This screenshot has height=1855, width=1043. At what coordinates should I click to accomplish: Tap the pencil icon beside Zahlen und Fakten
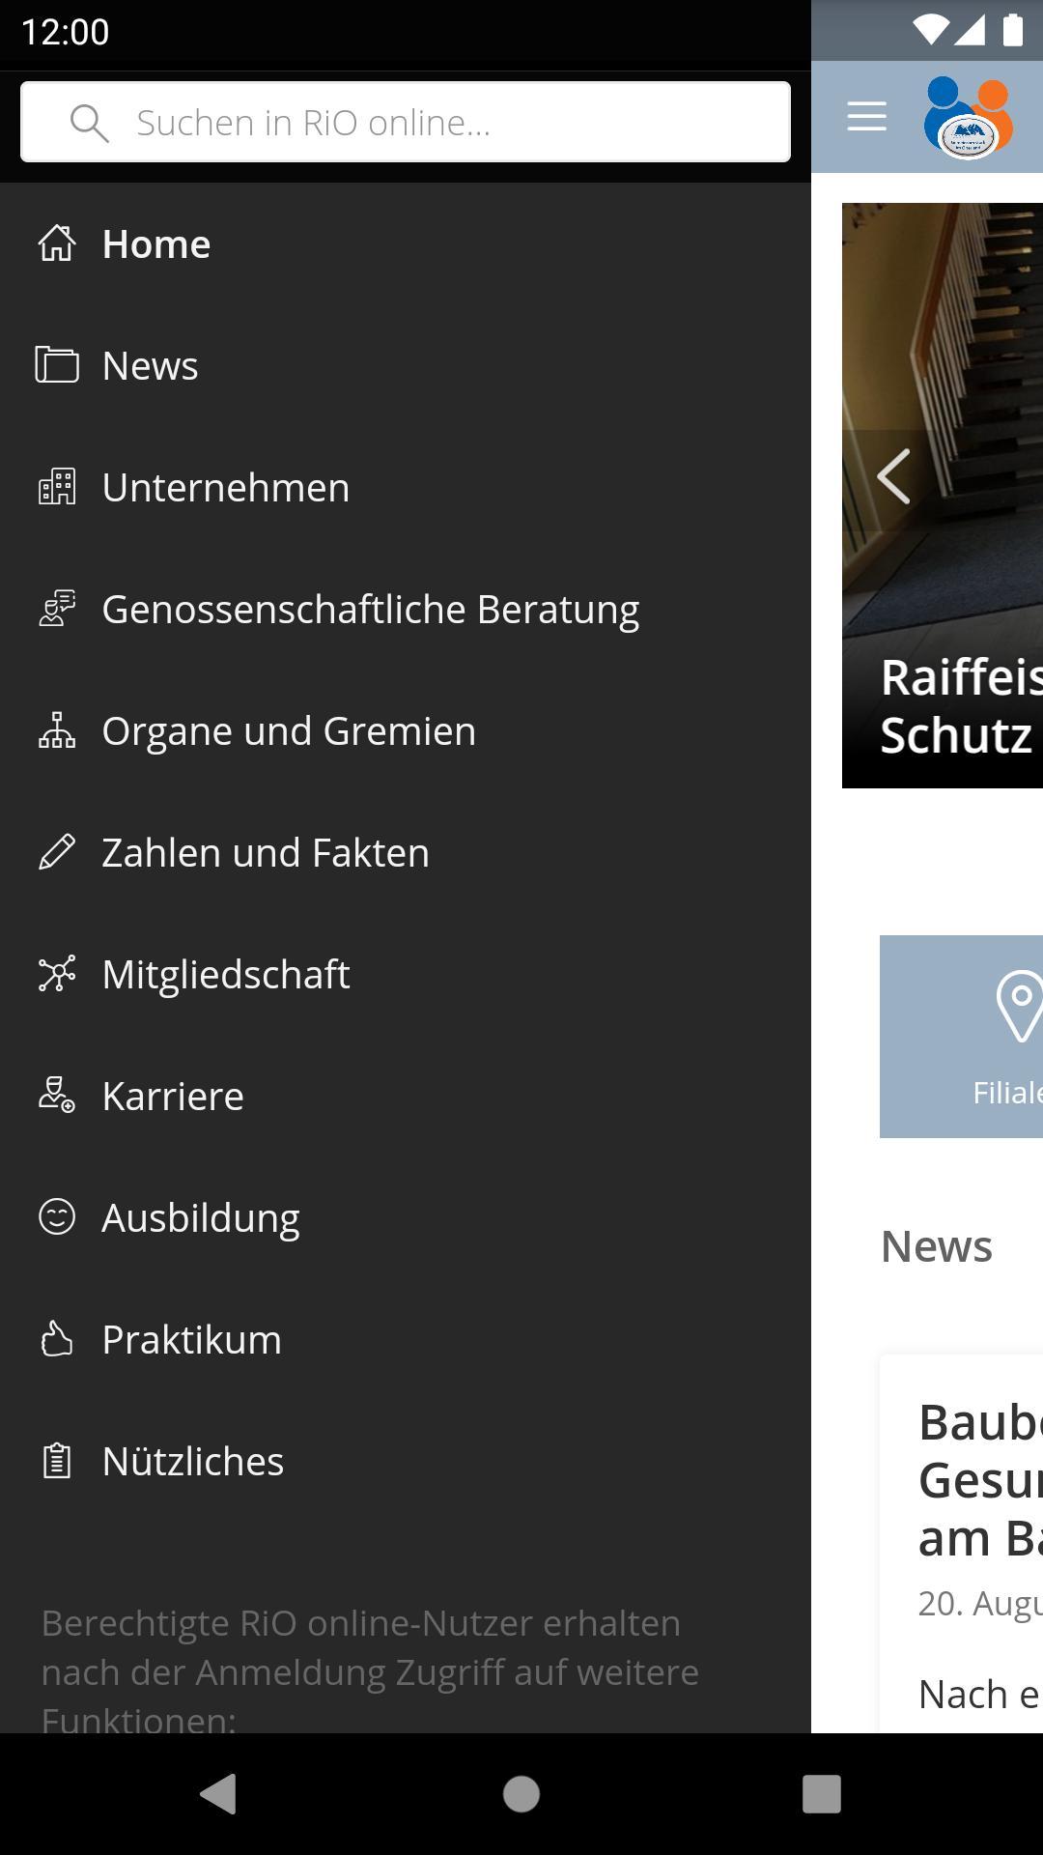click(57, 852)
